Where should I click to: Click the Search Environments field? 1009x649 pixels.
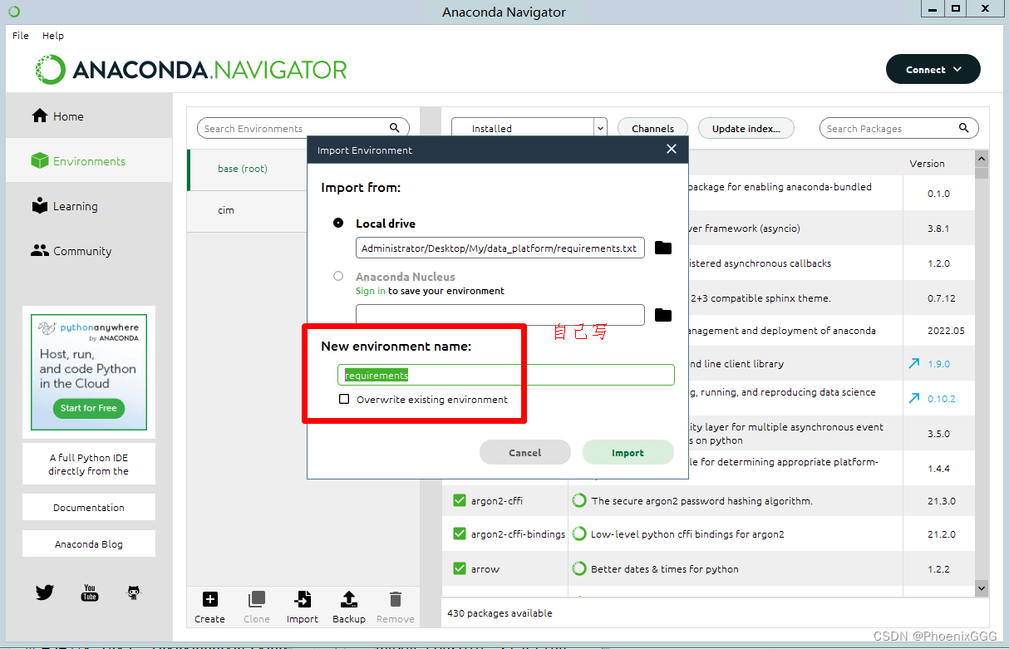click(303, 128)
